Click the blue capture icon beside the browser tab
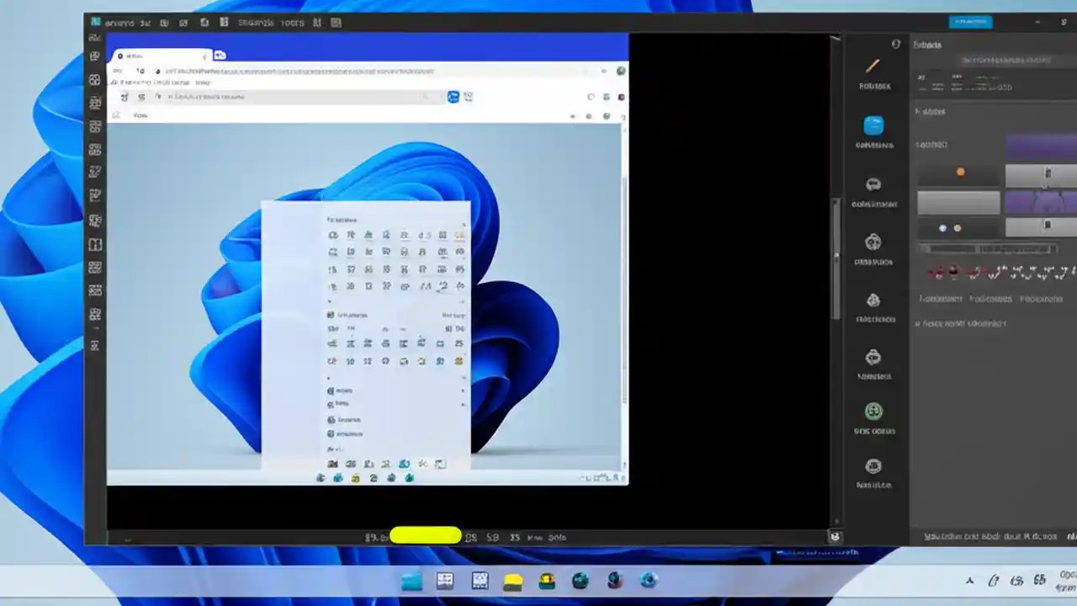The width and height of the screenshot is (1077, 606). (x=220, y=55)
